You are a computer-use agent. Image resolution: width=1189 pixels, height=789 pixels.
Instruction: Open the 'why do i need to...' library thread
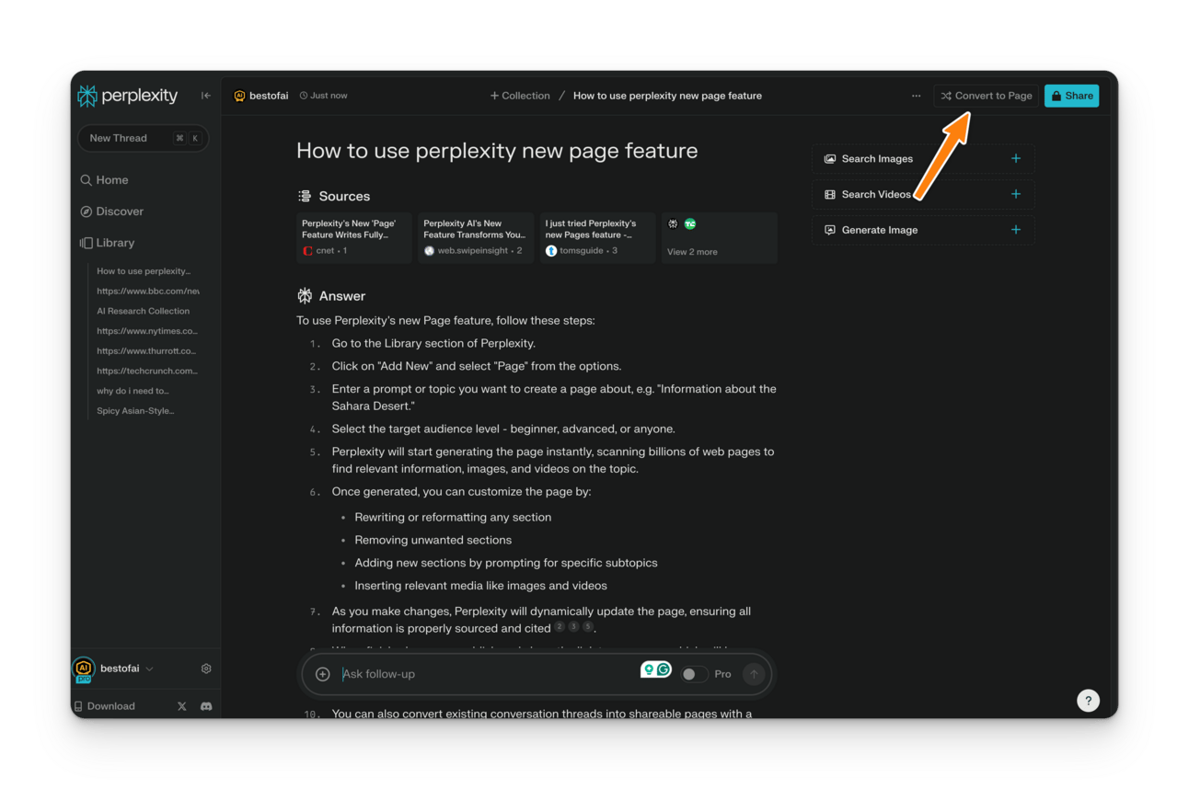click(133, 391)
